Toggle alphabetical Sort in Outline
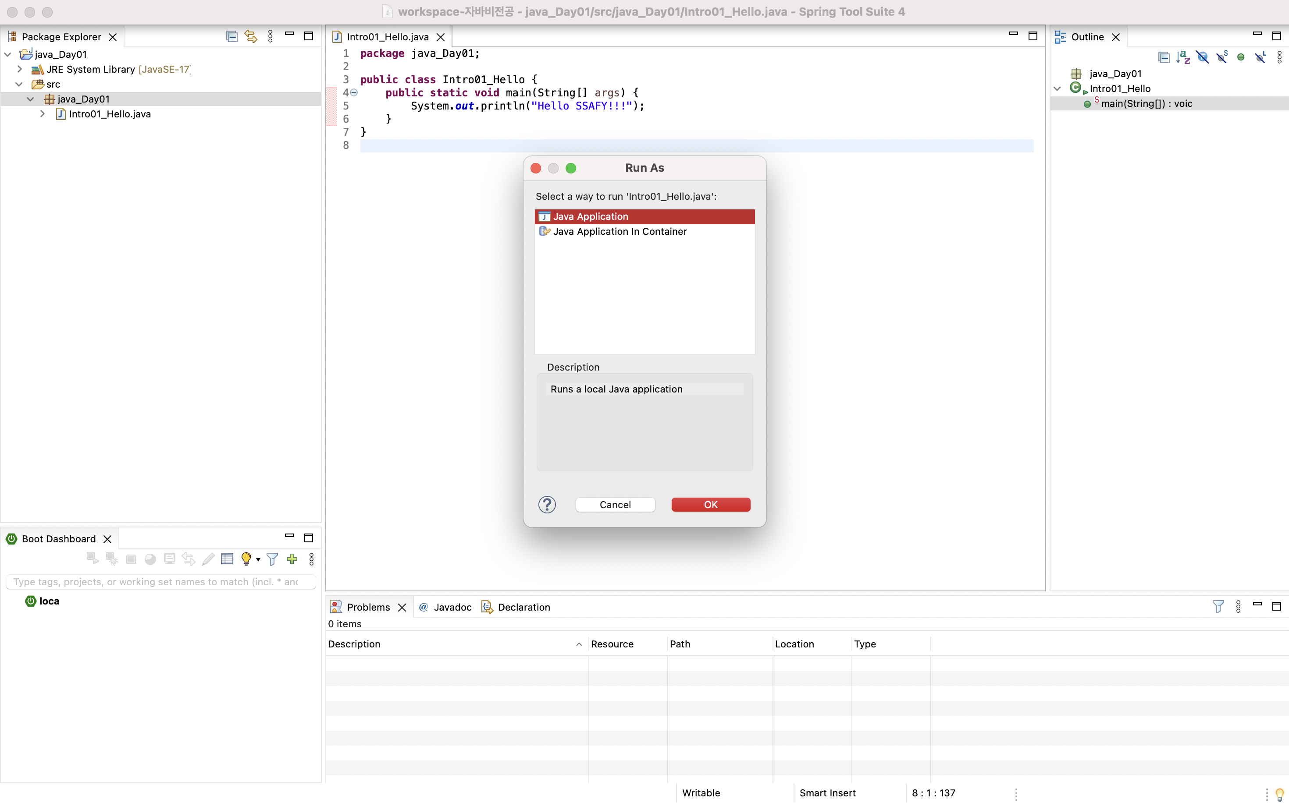This screenshot has height=806, width=1289. pos(1183,57)
